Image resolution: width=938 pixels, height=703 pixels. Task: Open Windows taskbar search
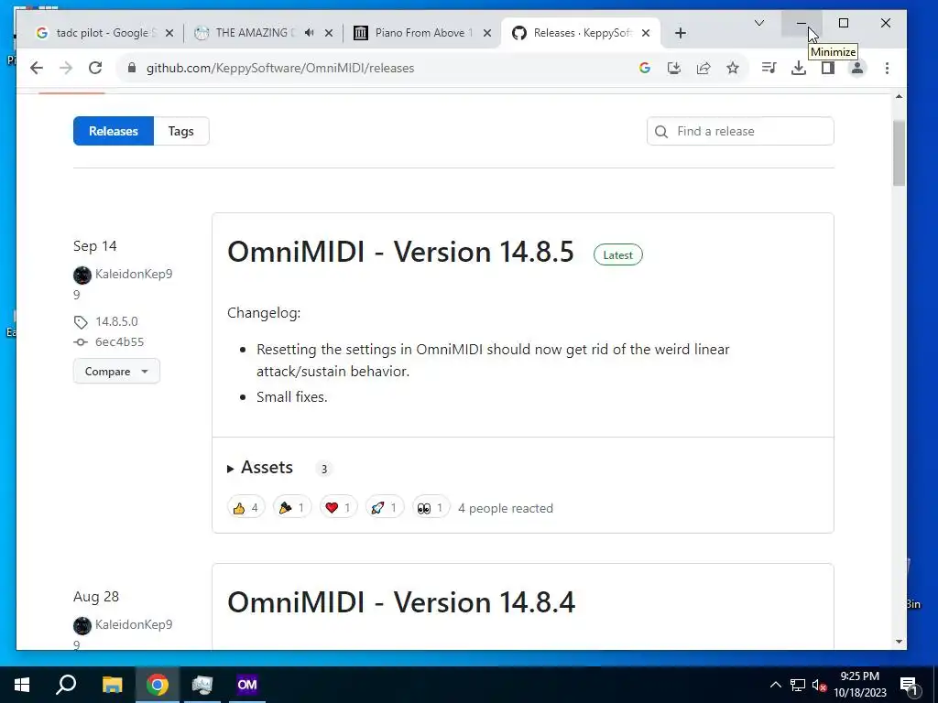tap(66, 685)
